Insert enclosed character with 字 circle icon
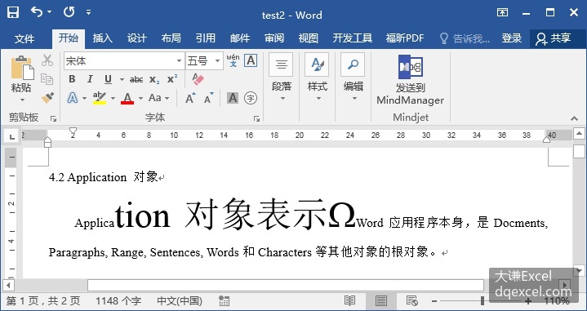The height and width of the screenshot is (311, 587). pos(251,98)
